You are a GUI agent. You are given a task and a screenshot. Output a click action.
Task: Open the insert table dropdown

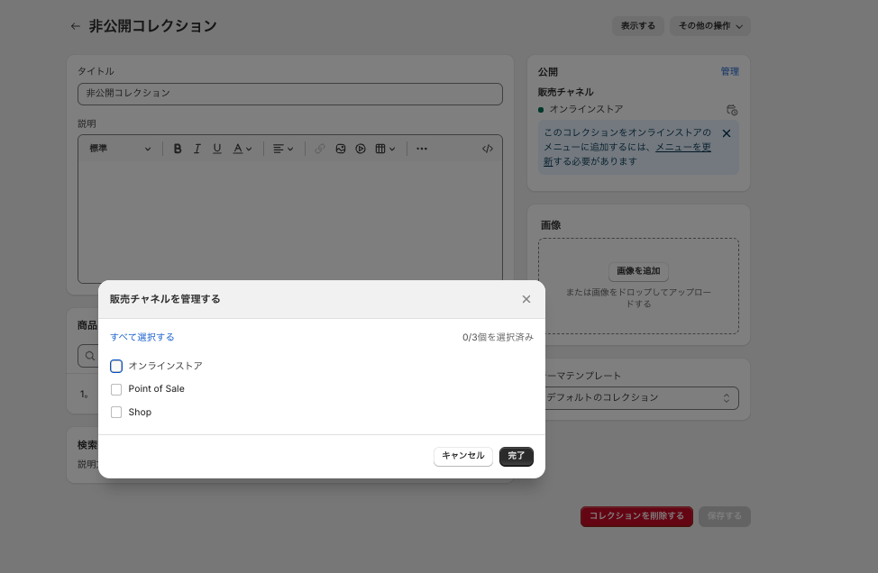click(385, 149)
